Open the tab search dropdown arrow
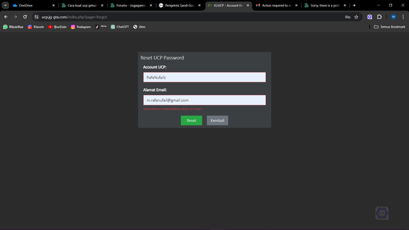This screenshot has width=409, height=230. pyautogui.click(x=5, y=5)
